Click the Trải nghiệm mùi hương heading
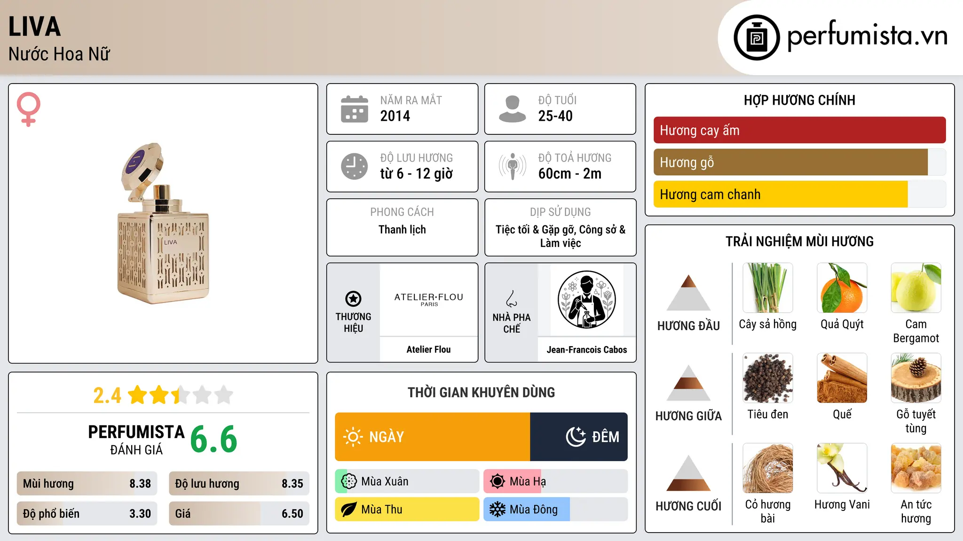Image resolution: width=963 pixels, height=541 pixels. pos(800,241)
